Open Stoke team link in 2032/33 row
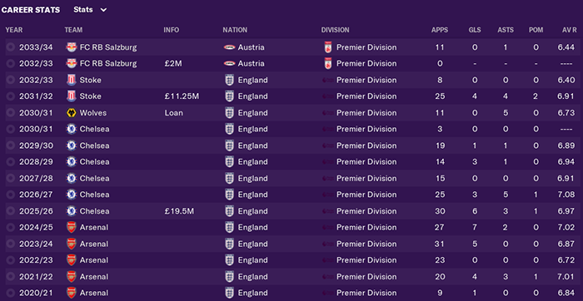This screenshot has height=301, width=583. (90, 80)
